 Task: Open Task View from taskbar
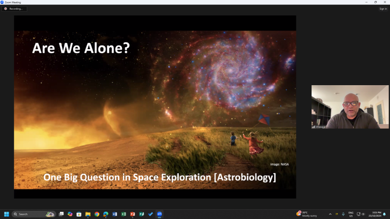(61, 214)
